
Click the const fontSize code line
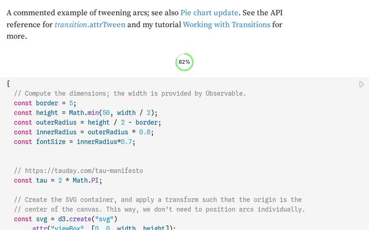[74, 141]
